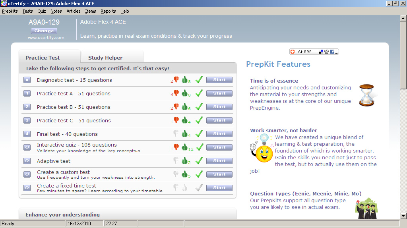Click the vertical scrollbar up arrow
The image size is (407, 228).
point(403,18)
